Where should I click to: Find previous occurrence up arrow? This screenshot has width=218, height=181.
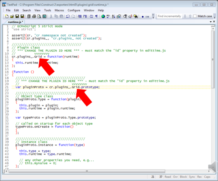click(x=190, y=16)
